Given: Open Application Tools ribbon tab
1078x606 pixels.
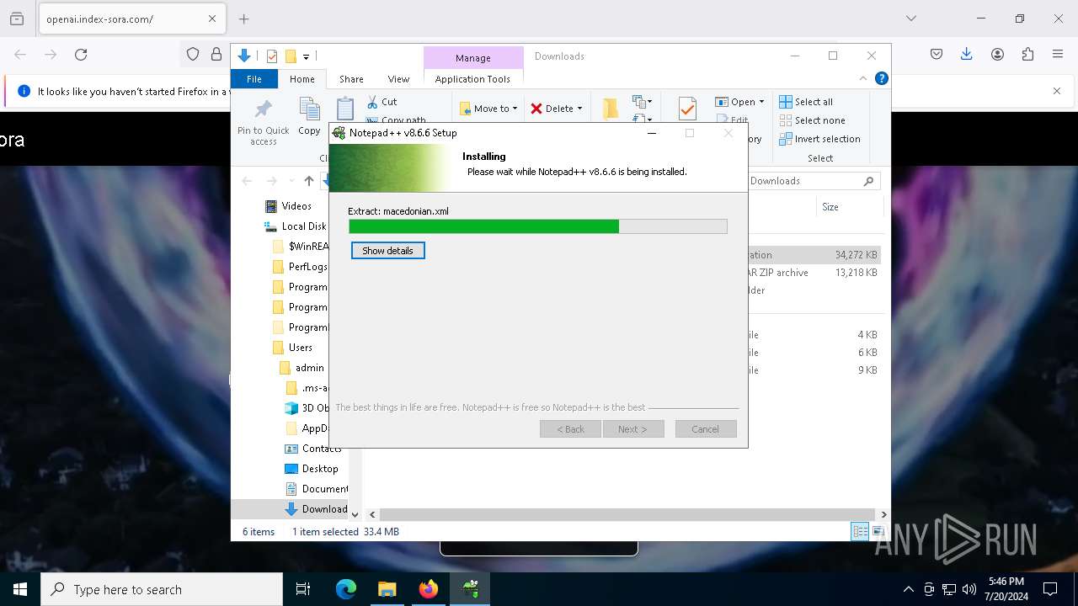Looking at the screenshot, I should point(472,79).
